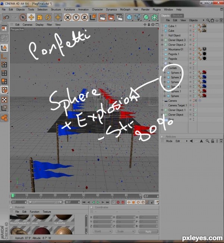The height and width of the screenshot is (243, 224).
Task: Open Render Settings icon
Action: (119, 17)
